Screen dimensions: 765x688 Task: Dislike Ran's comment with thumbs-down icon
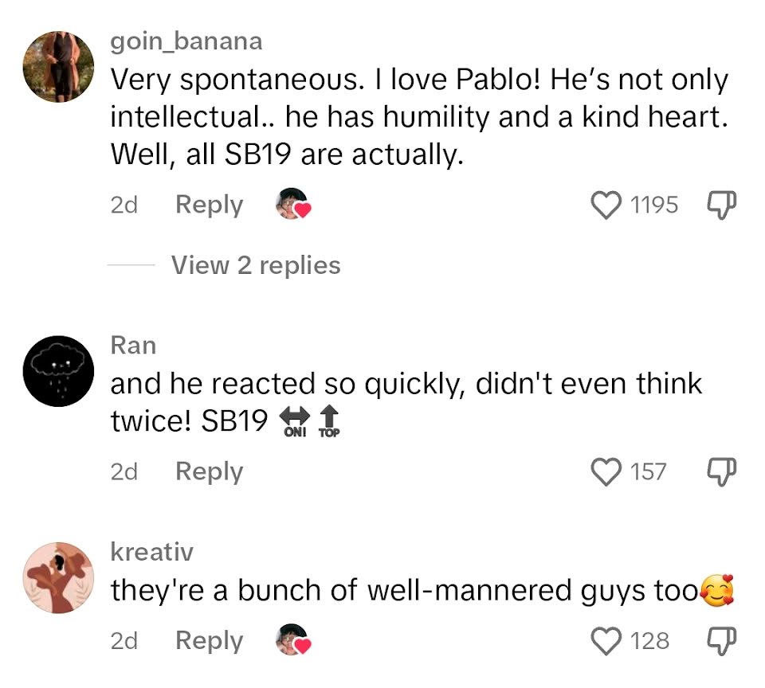(722, 472)
